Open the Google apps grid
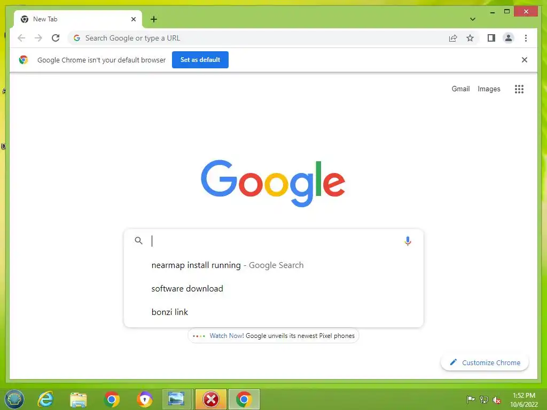Screen dimensions: 547x410 pyautogui.click(x=519, y=89)
